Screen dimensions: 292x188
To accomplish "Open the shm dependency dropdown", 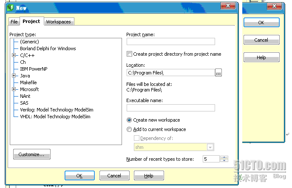I will pyautogui.click(x=210, y=147).
